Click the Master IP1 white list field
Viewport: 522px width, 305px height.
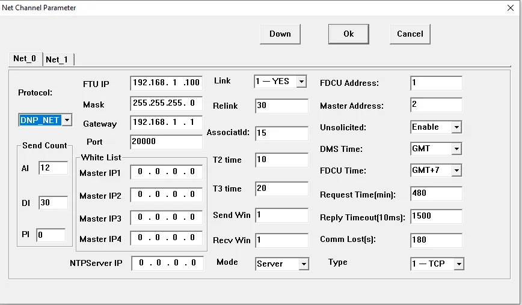[166, 172]
